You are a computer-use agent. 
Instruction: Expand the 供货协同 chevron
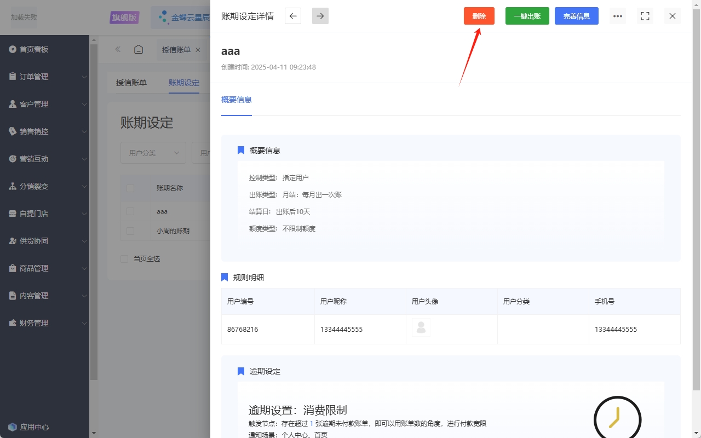84,241
